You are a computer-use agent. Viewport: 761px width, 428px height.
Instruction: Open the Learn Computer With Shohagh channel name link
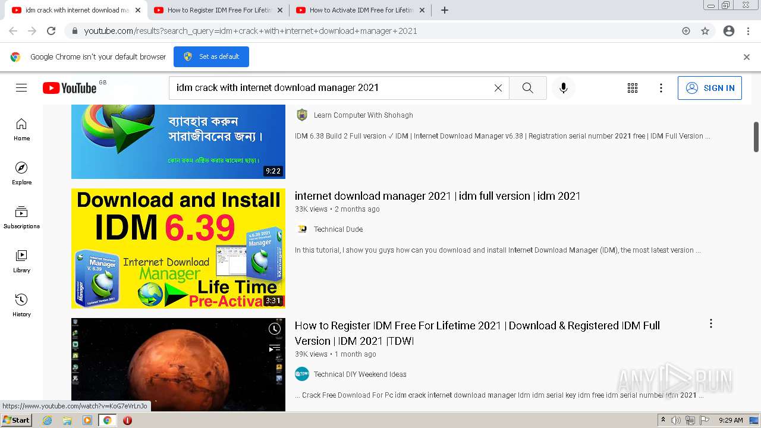click(363, 115)
